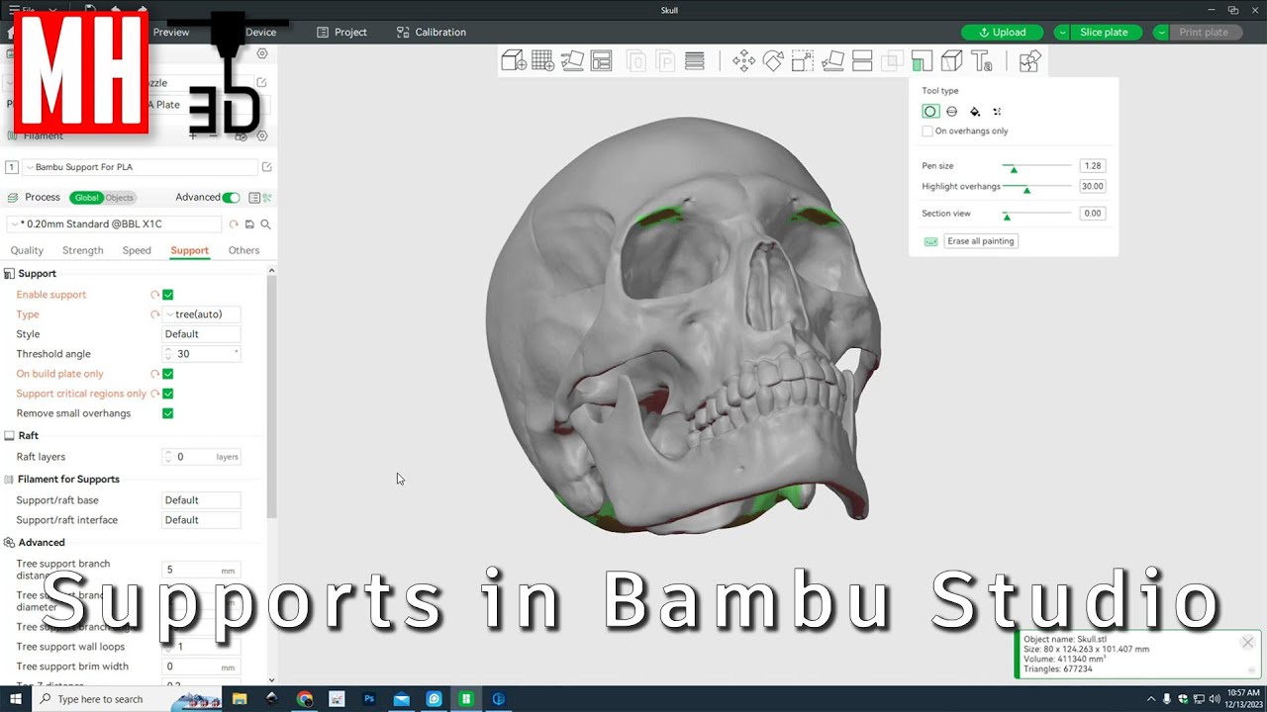This screenshot has height=712, width=1267.
Task: Select the Lay on face tool
Action: (832, 61)
